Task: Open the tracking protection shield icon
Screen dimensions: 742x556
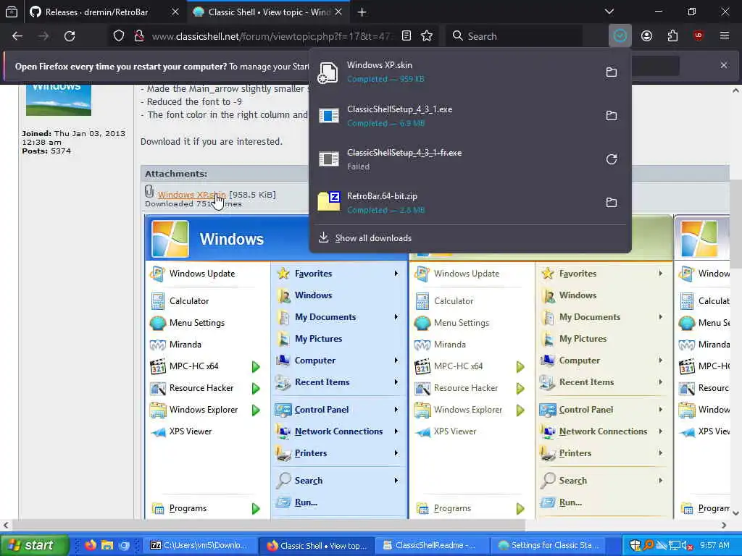Action: [x=119, y=36]
